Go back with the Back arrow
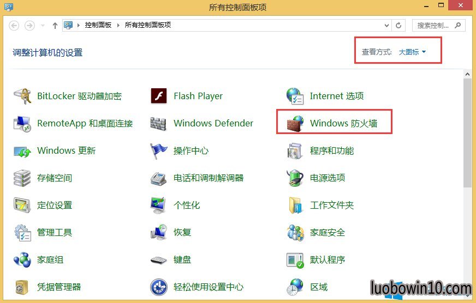This screenshot has height=303, width=476. click(x=14, y=26)
